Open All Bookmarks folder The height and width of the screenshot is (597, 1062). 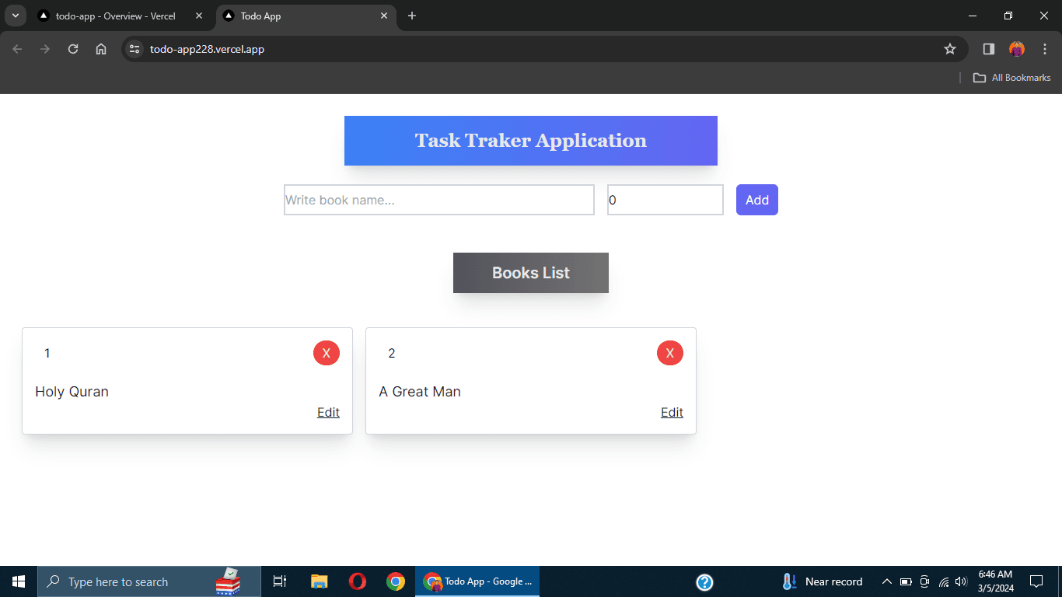[1011, 78]
